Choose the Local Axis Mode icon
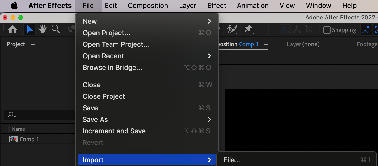Screen dimensions: 378x166 (285, 30)
